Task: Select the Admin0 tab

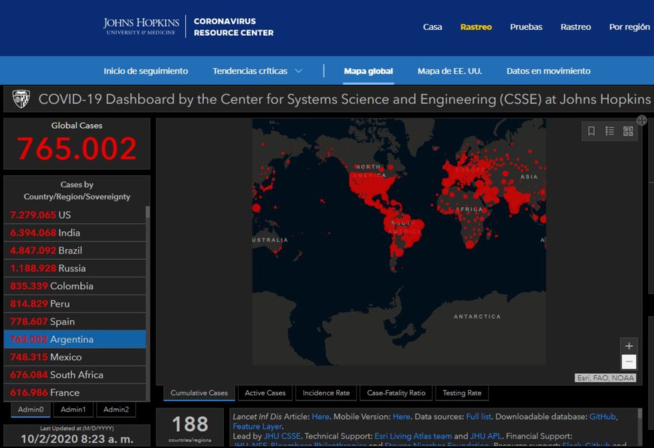Action: coord(30,409)
